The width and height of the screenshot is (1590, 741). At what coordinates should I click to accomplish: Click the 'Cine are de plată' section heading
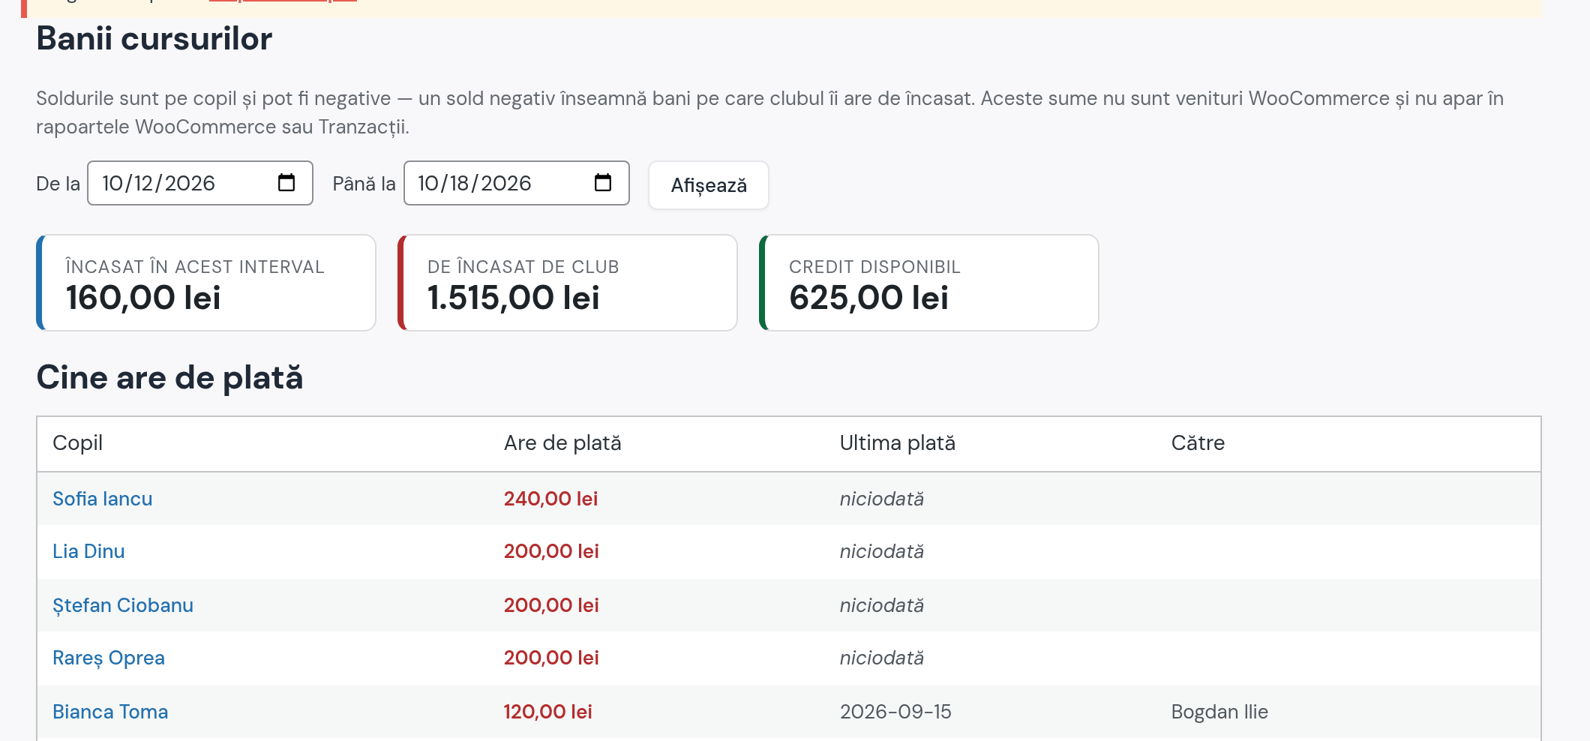point(169,377)
